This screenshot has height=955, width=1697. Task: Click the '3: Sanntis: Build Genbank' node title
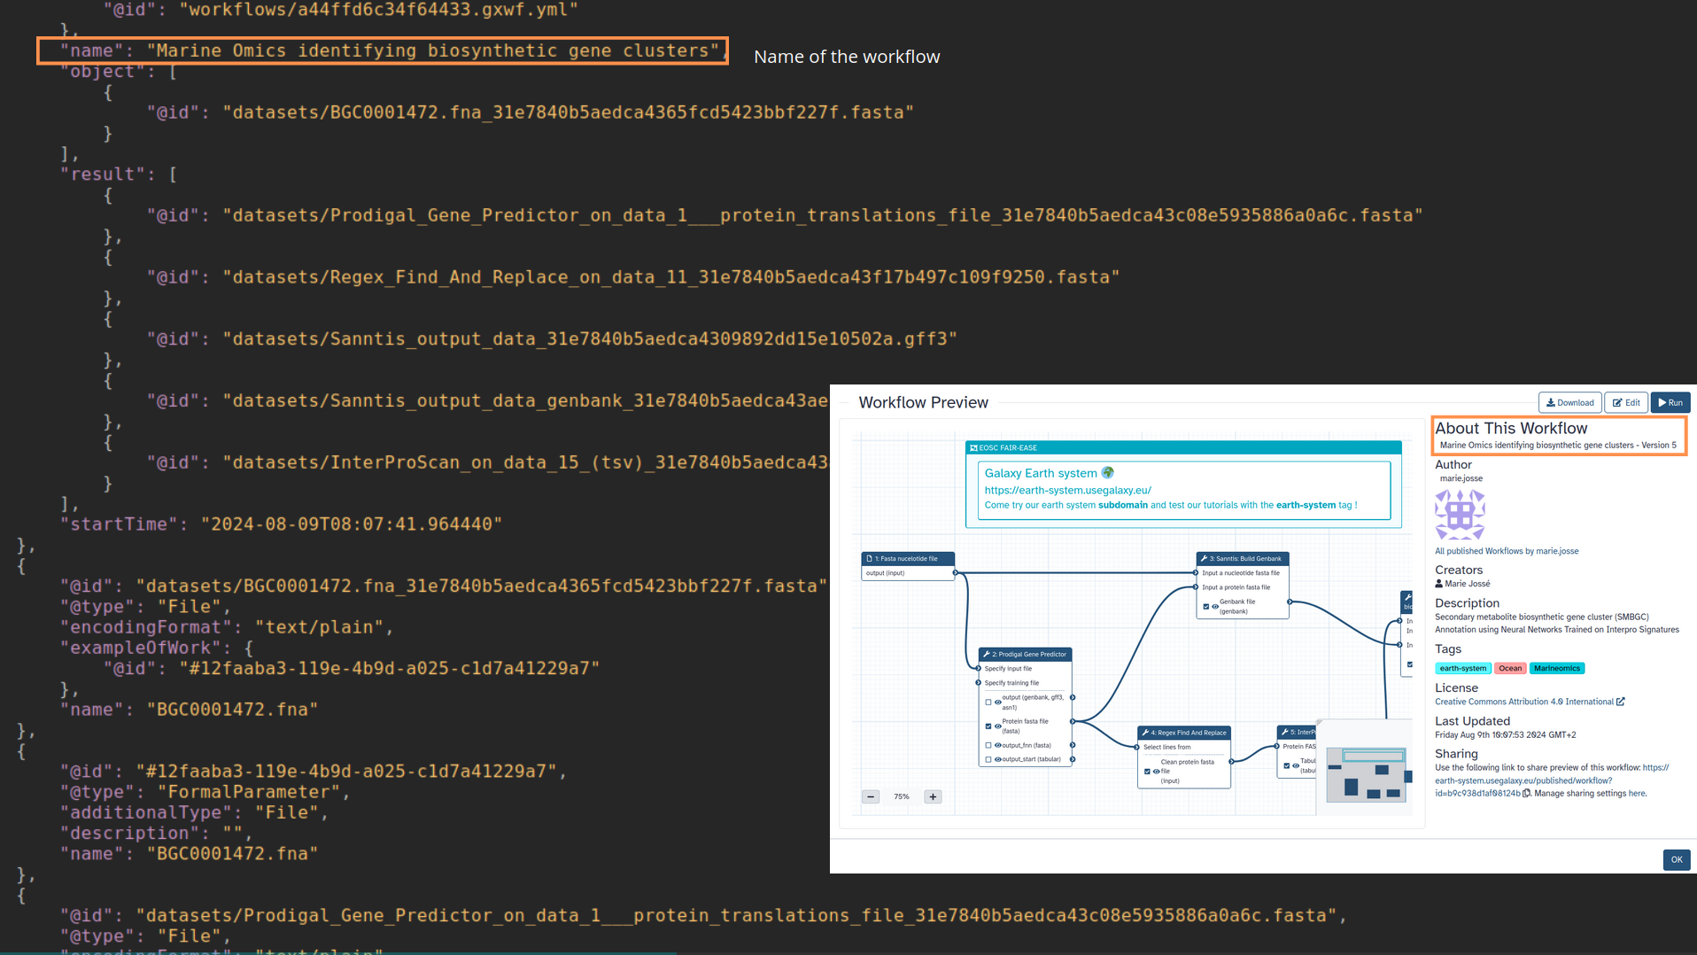click(1245, 559)
